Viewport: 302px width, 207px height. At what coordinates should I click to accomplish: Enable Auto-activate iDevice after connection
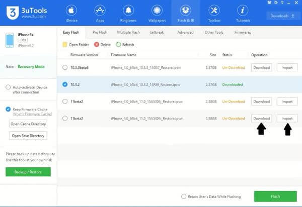tap(8, 87)
